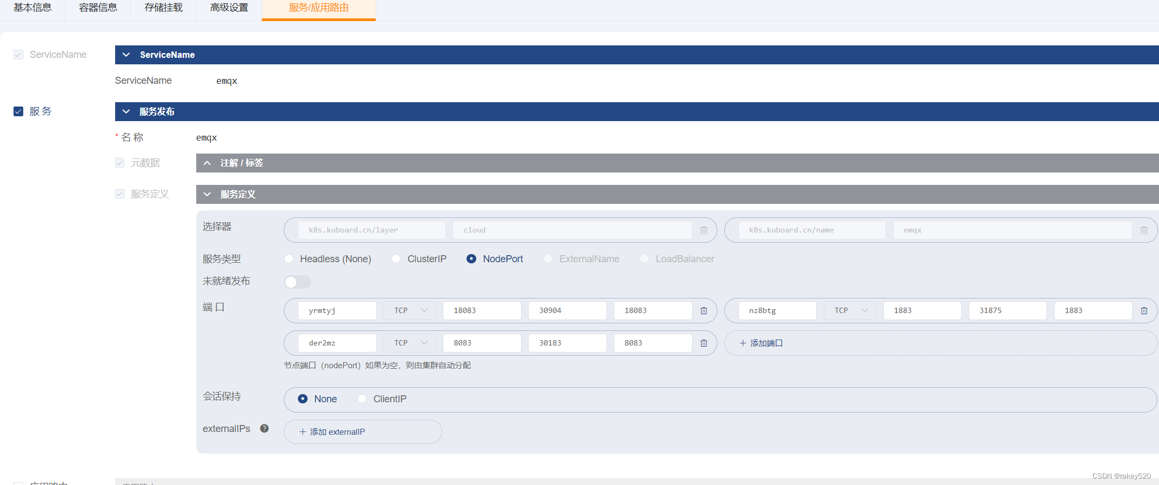
Task: Edit the der2mz port name field
Action: [x=337, y=343]
